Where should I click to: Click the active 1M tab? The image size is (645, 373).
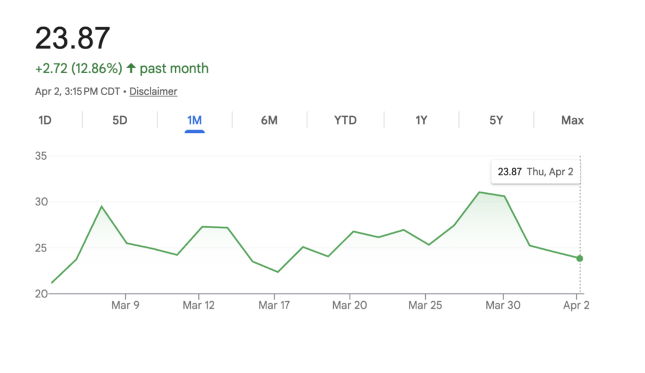point(195,120)
